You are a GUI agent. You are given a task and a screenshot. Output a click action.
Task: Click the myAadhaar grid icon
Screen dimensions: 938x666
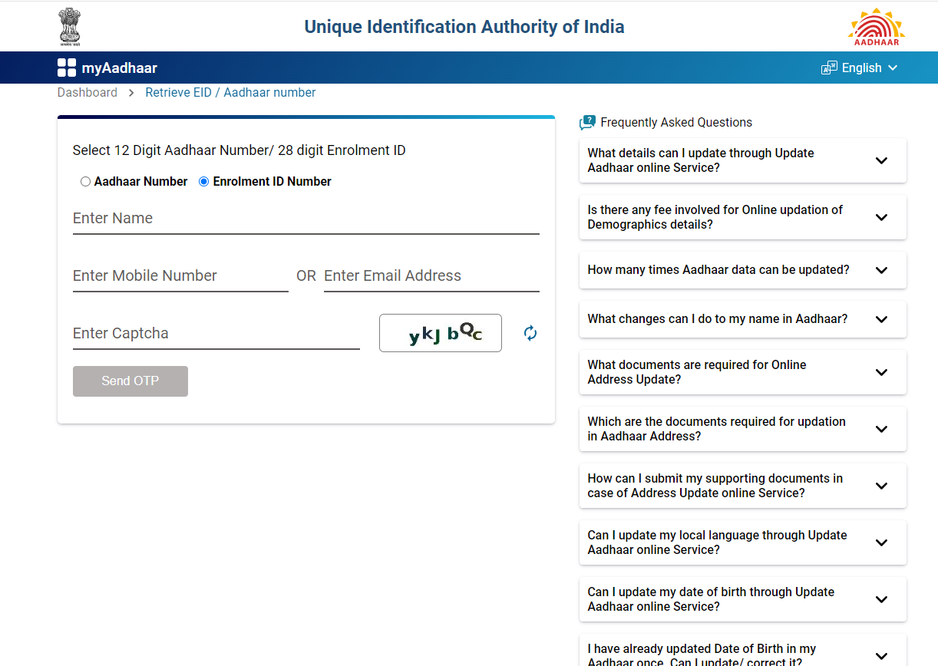[x=67, y=68]
